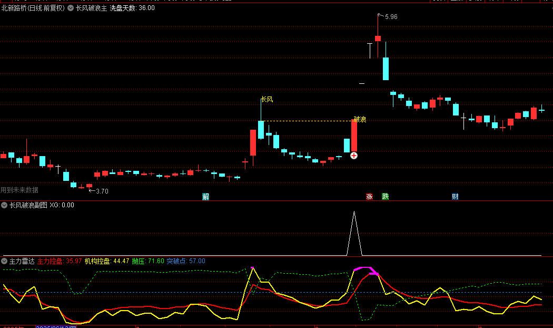This screenshot has width=553, height=328.
Task: Click the red plus signal icon on candle
Action: tap(354, 156)
